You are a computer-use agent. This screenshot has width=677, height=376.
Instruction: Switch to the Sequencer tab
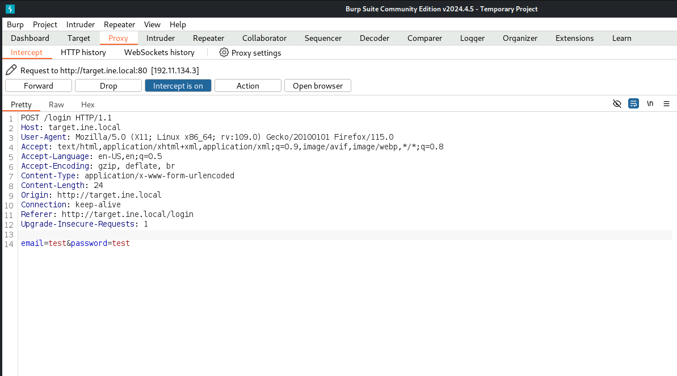(x=323, y=38)
